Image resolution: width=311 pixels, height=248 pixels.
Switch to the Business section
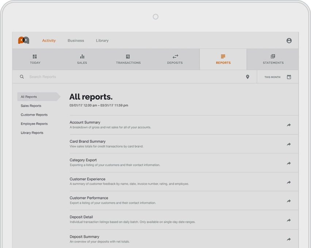(x=76, y=41)
